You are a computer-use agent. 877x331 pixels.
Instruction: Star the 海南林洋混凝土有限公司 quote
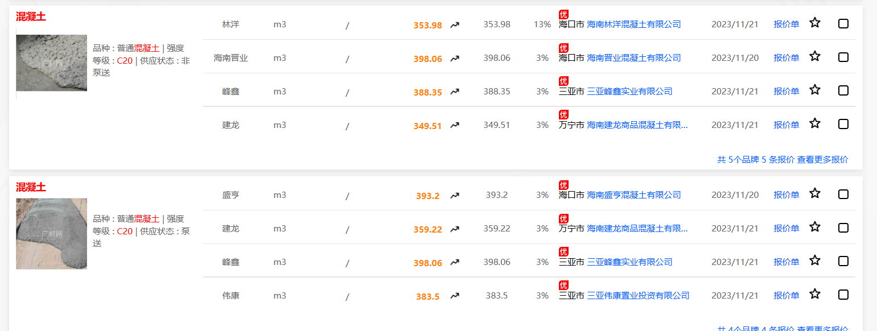coord(815,23)
